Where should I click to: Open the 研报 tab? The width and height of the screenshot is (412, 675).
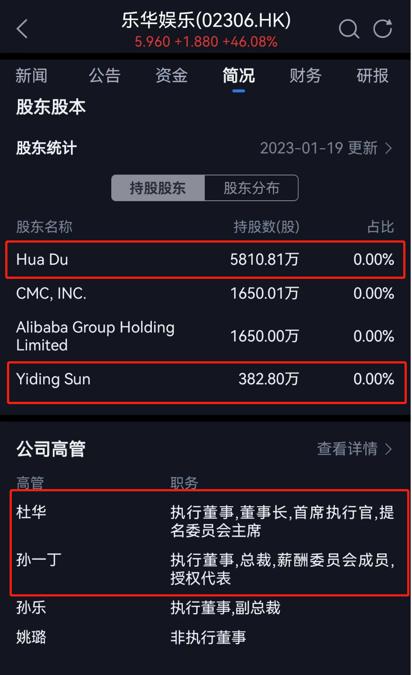pyautogui.click(x=372, y=76)
